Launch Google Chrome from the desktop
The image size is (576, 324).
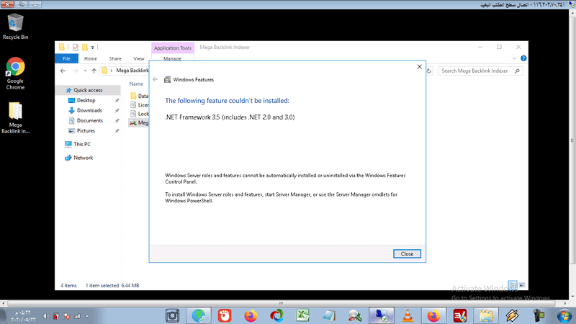pos(15,73)
